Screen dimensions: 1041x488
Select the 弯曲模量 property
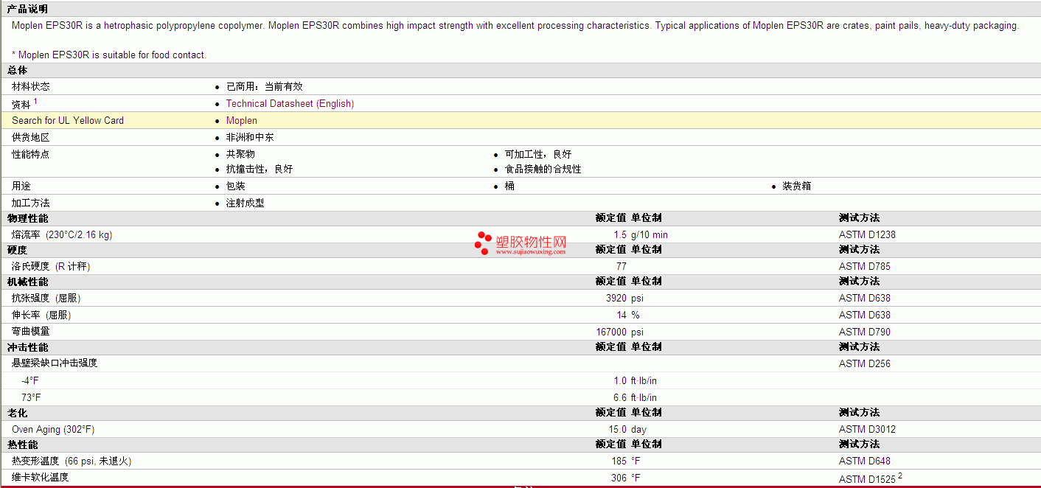pos(31,332)
